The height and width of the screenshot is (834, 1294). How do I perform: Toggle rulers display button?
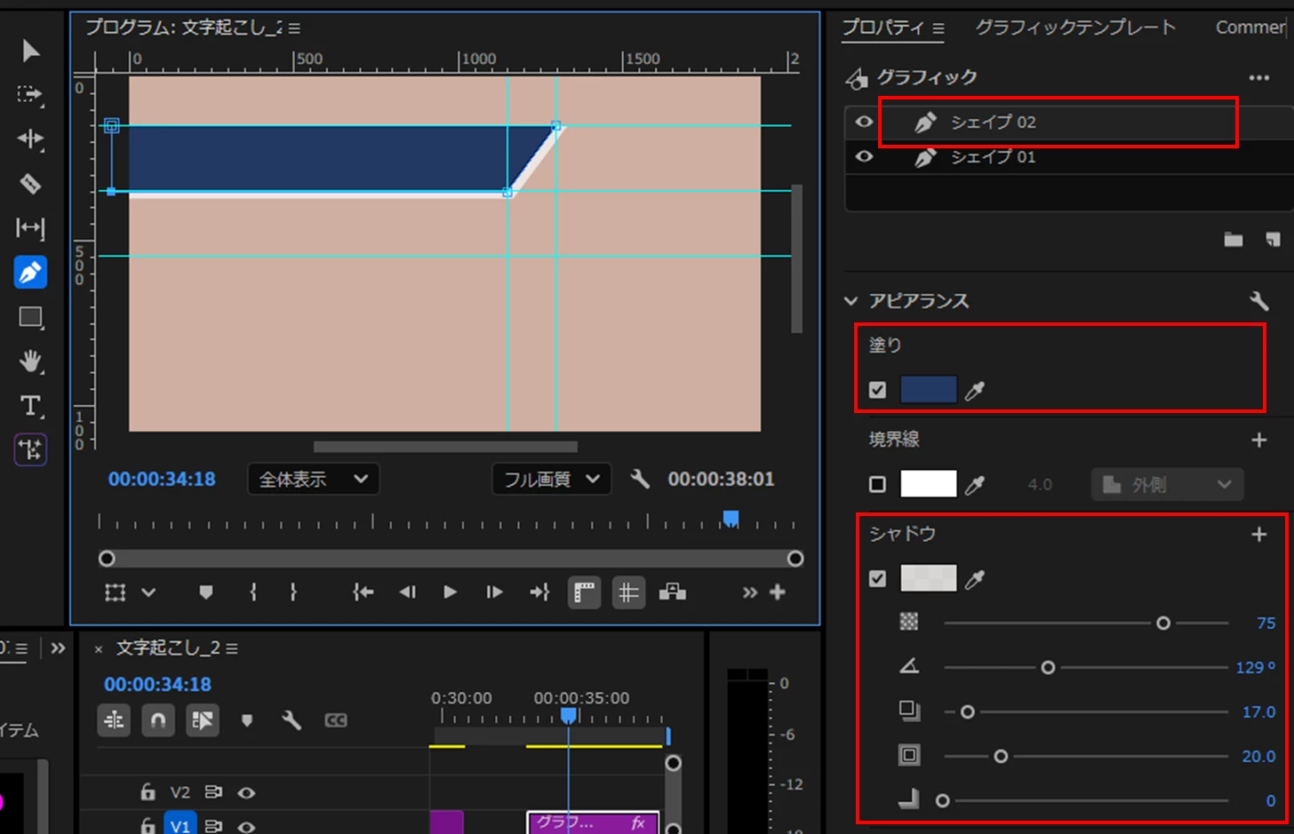(584, 592)
